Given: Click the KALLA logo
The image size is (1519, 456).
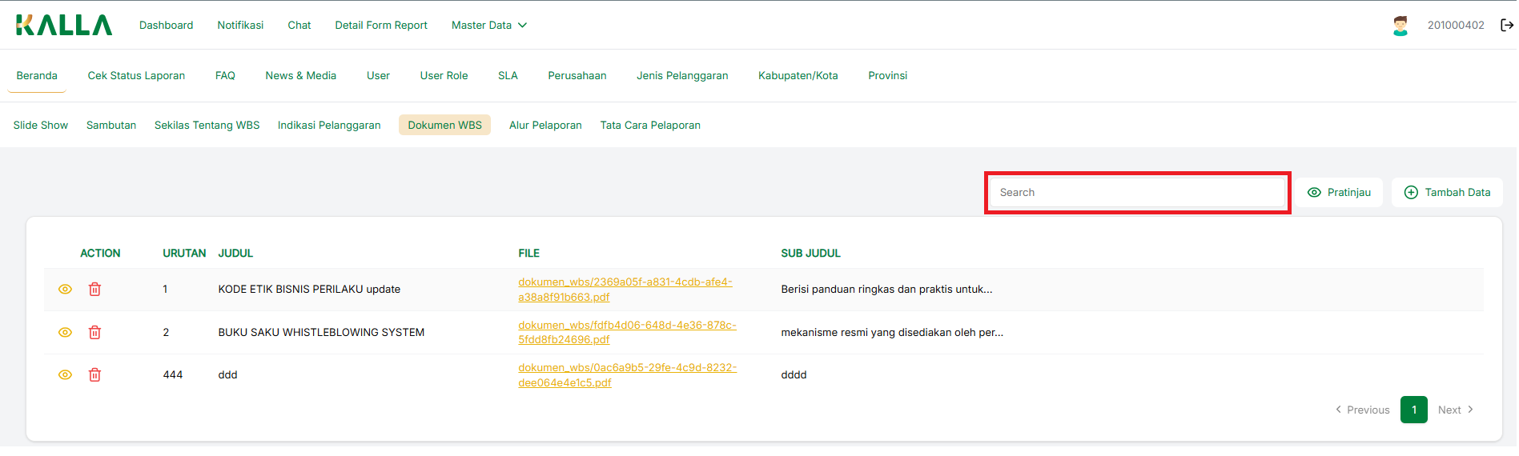Looking at the screenshot, I should tap(64, 26).
